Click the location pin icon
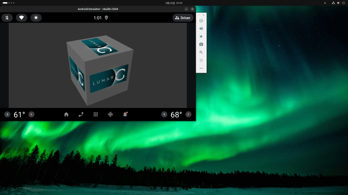This screenshot has height=195, width=348. [x=106, y=18]
